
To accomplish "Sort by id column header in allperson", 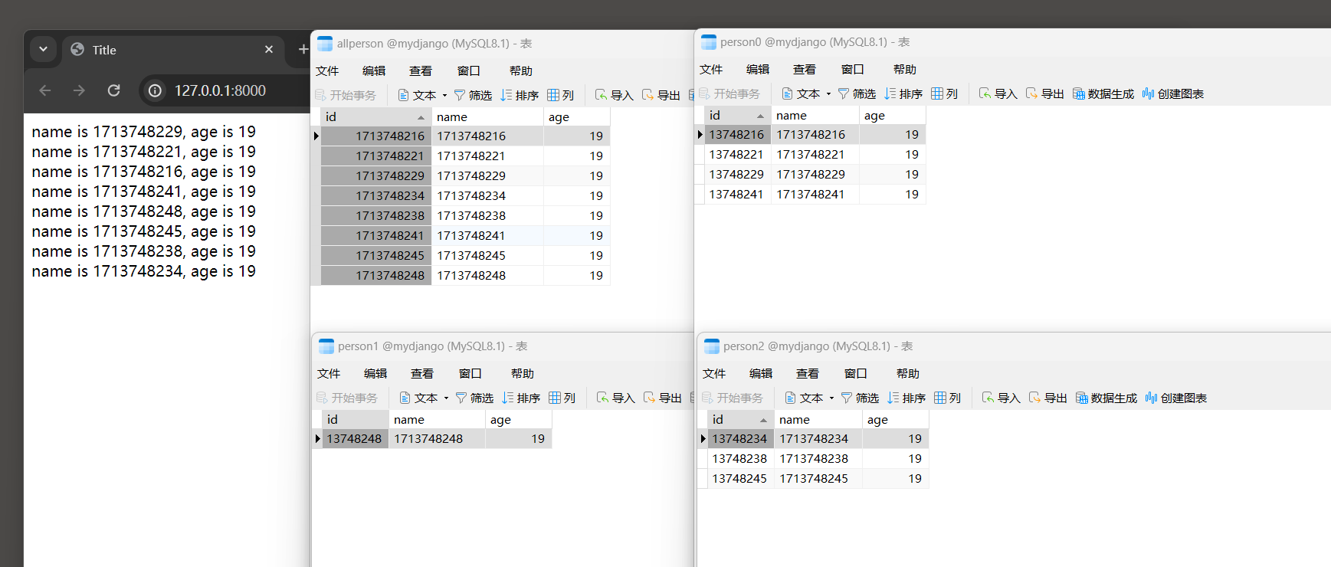I will point(375,116).
